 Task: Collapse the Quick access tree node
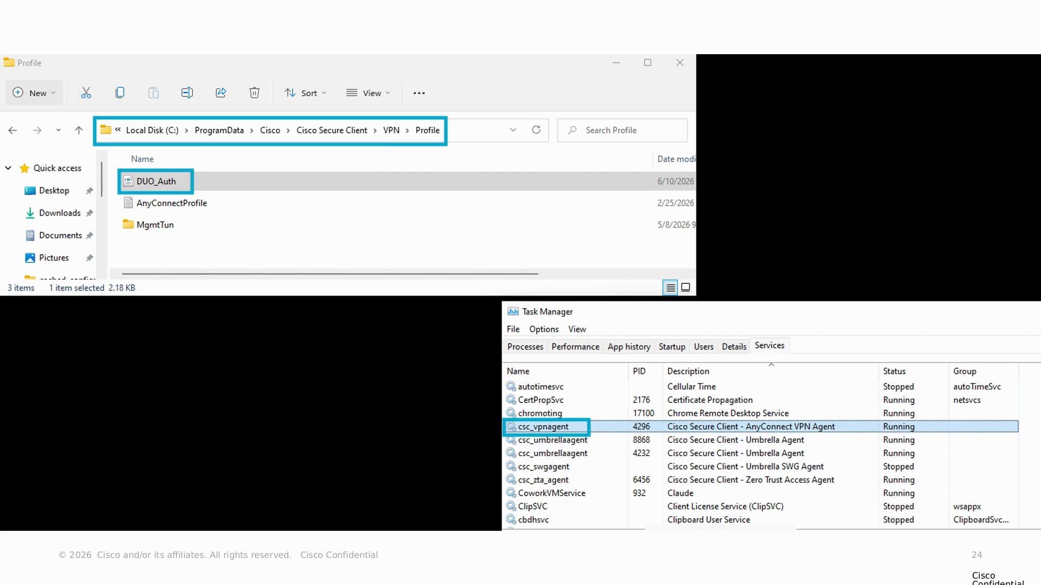[x=8, y=168]
